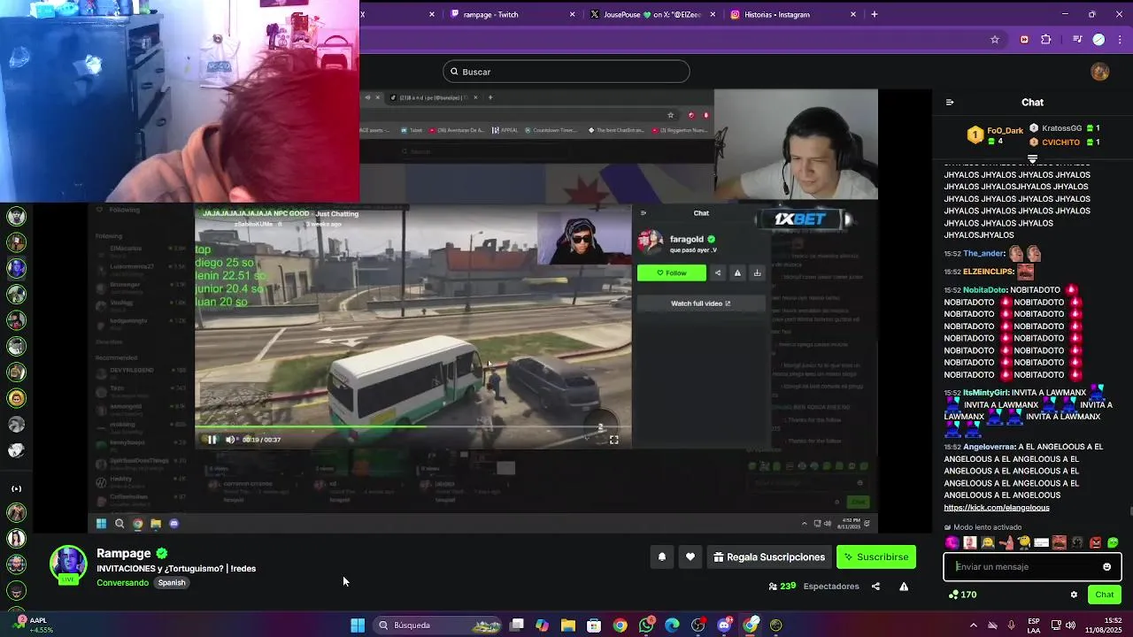1133x637 pixels.
Task: Open File Explorer from taskbar
Action: click(568, 625)
